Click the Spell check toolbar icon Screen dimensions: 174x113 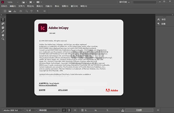tap(32, 11)
